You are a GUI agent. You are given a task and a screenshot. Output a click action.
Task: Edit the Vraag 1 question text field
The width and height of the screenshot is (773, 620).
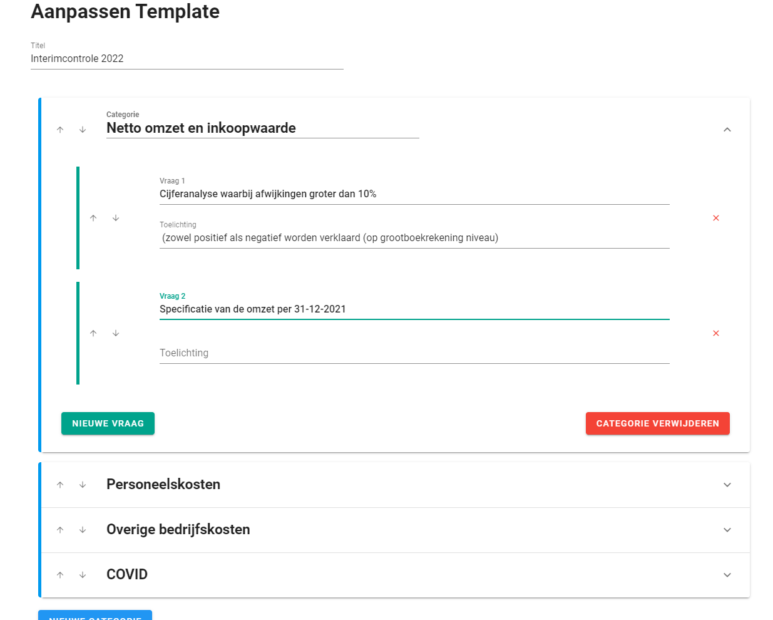(414, 194)
